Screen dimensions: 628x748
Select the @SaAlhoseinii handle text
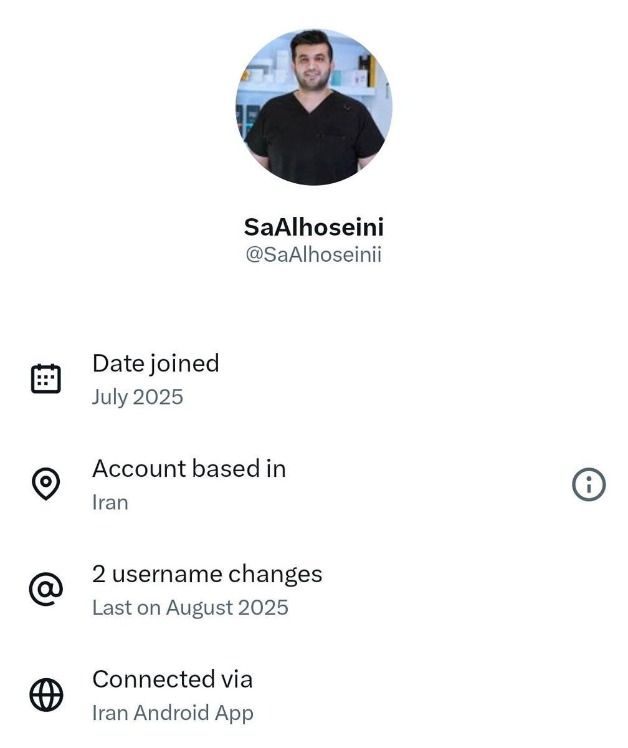click(x=313, y=254)
